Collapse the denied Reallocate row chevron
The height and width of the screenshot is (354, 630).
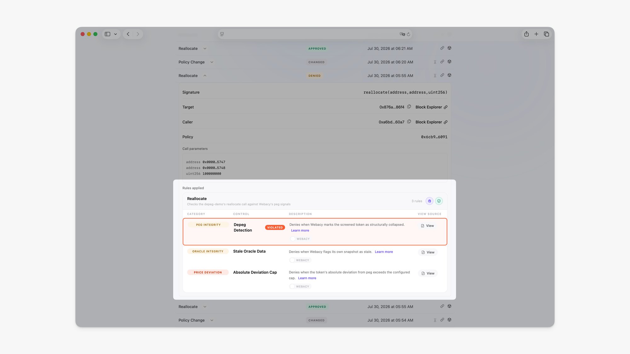(205, 76)
